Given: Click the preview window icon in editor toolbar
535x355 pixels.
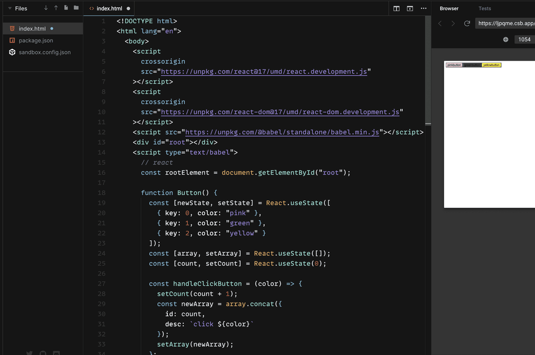Looking at the screenshot, I should [410, 8].
